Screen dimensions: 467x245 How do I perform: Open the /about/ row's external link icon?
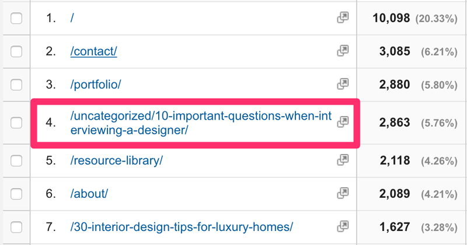[343, 193]
